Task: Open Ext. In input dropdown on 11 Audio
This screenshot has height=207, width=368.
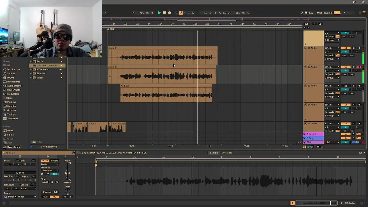Action: pyautogui.click(x=332, y=48)
